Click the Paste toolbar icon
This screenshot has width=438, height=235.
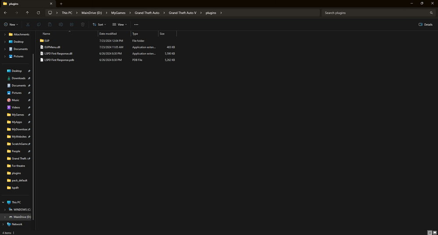(x=50, y=25)
